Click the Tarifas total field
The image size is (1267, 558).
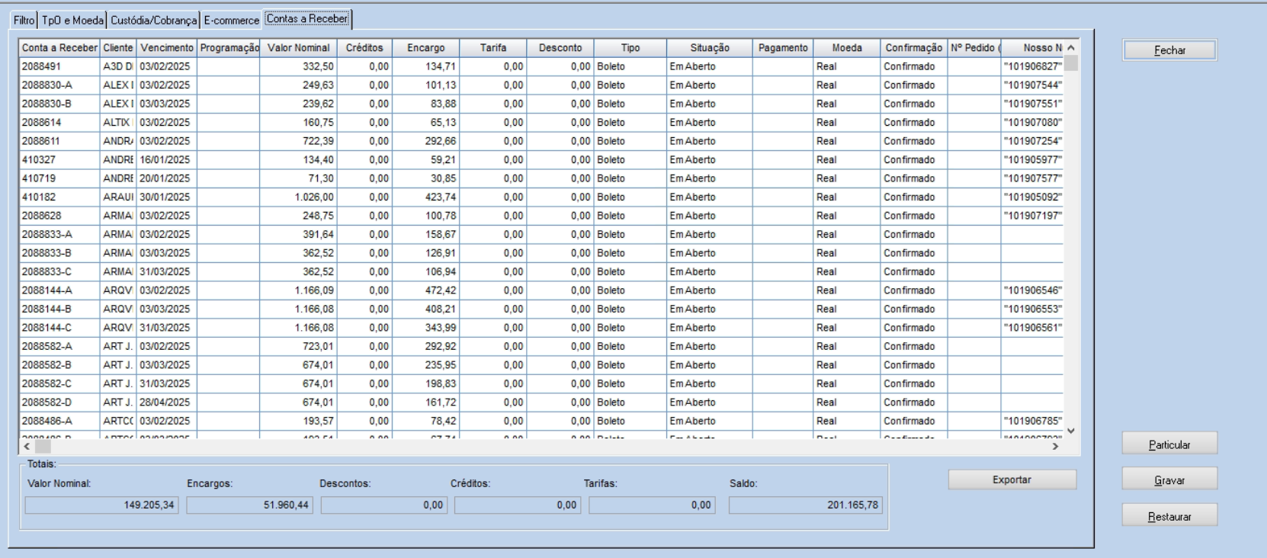pos(652,505)
